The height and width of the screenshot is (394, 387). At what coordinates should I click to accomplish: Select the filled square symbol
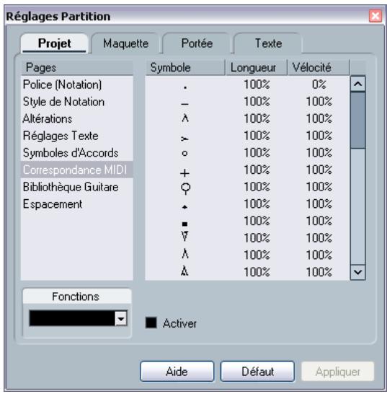click(184, 224)
